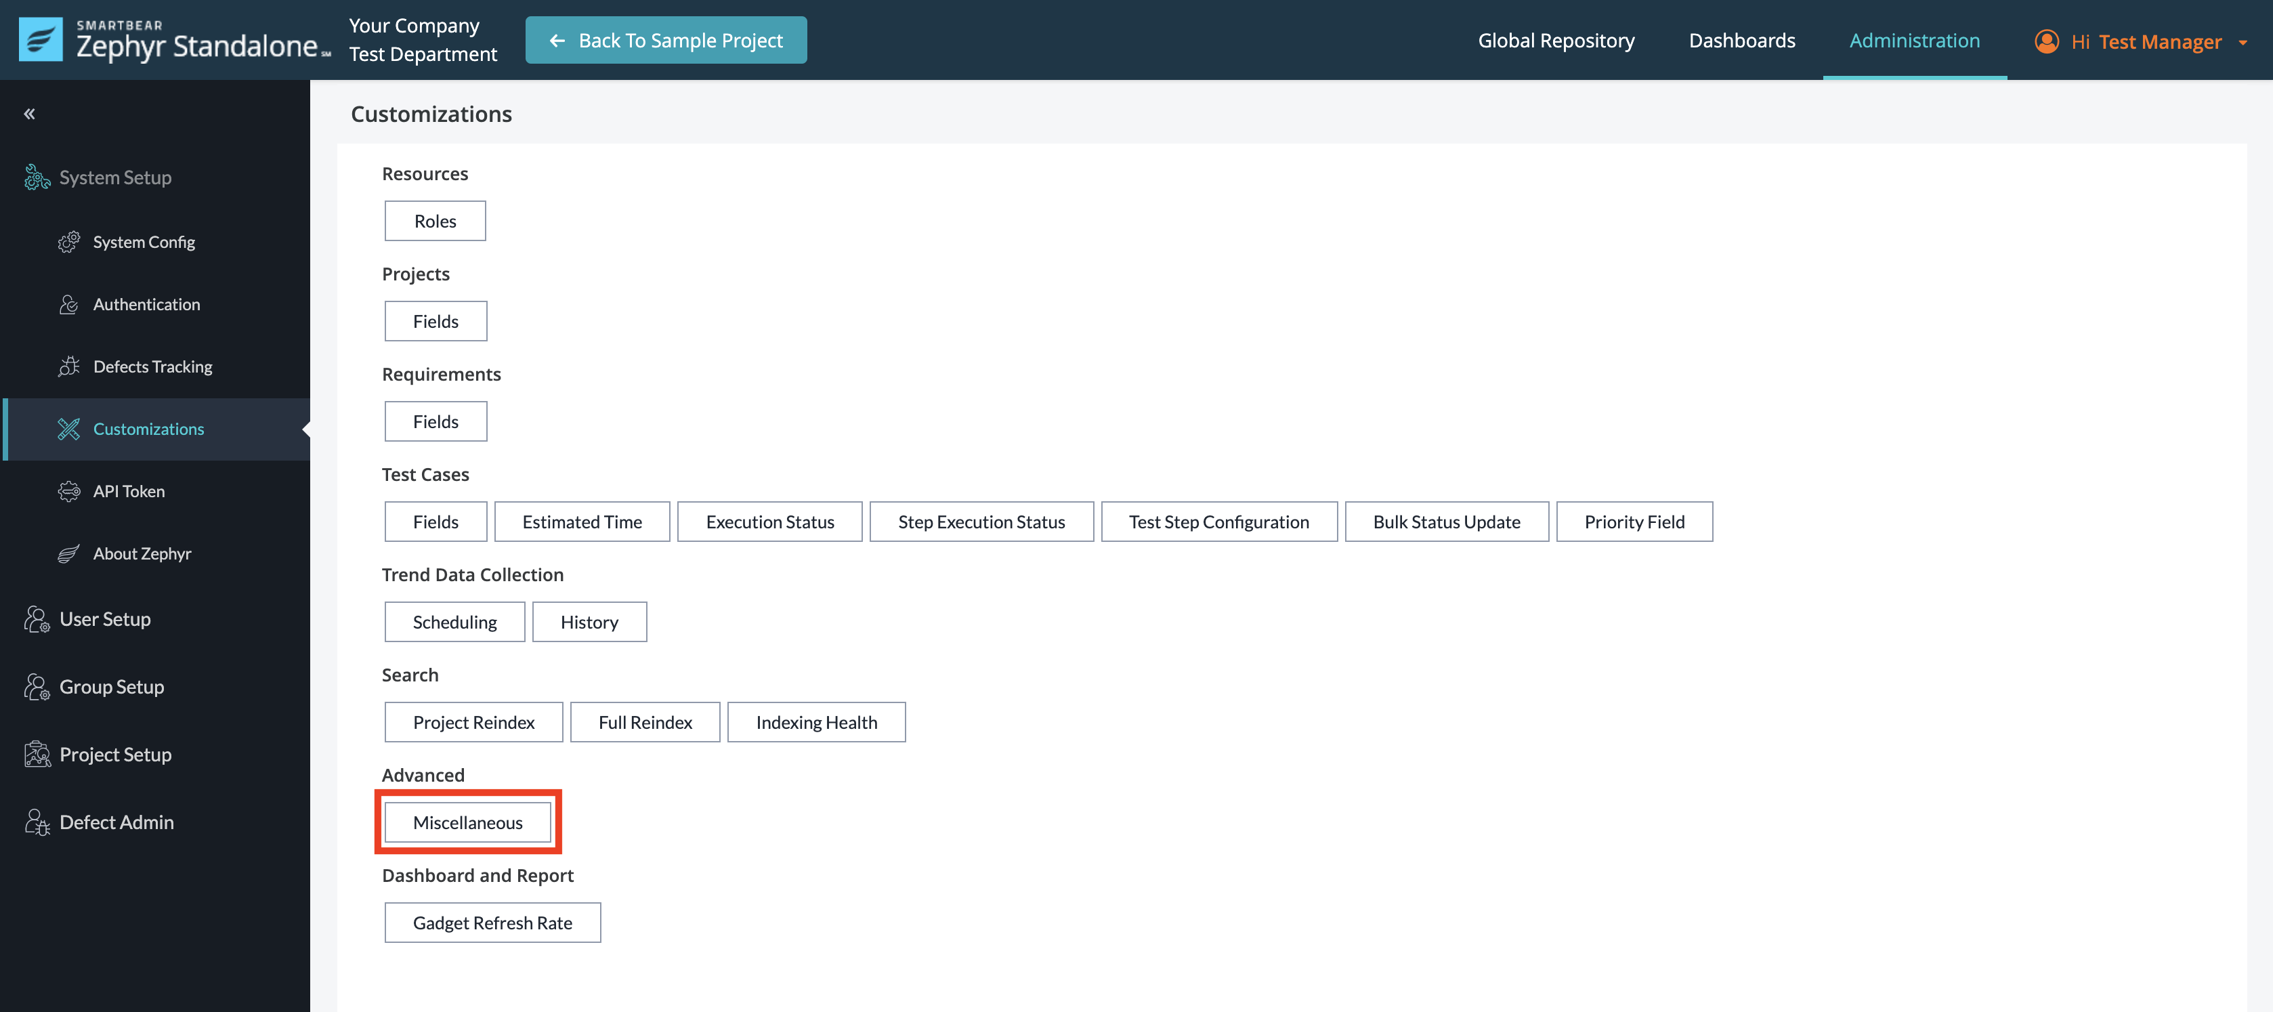Expand the Project Setup section
2273x1012 pixels.
click(x=114, y=755)
